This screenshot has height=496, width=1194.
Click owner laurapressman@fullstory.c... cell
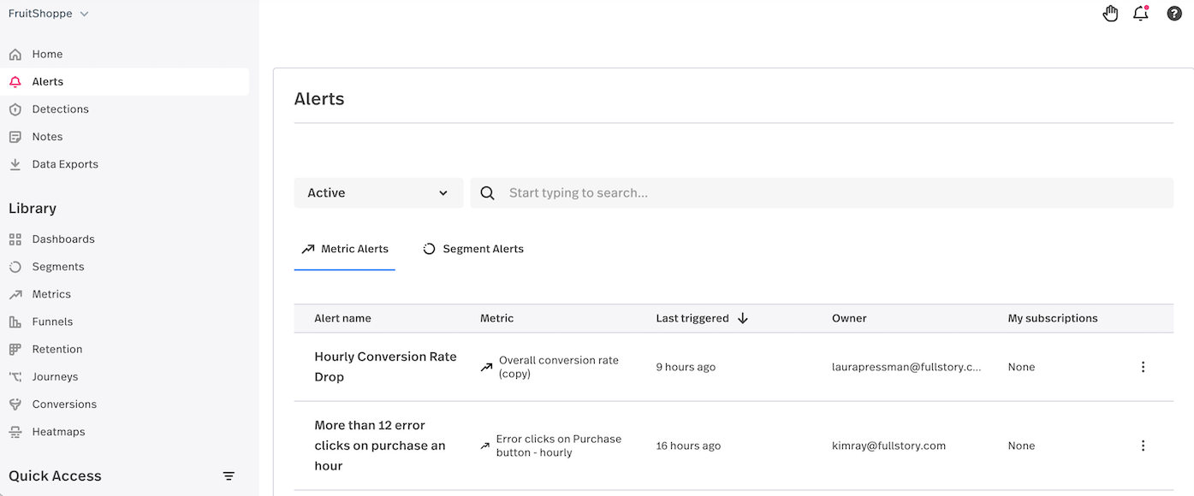point(906,367)
